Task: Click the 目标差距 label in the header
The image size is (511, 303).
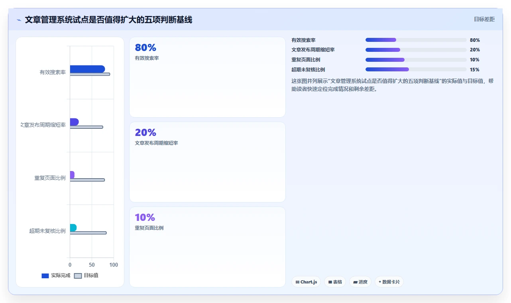Action: pos(484,19)
